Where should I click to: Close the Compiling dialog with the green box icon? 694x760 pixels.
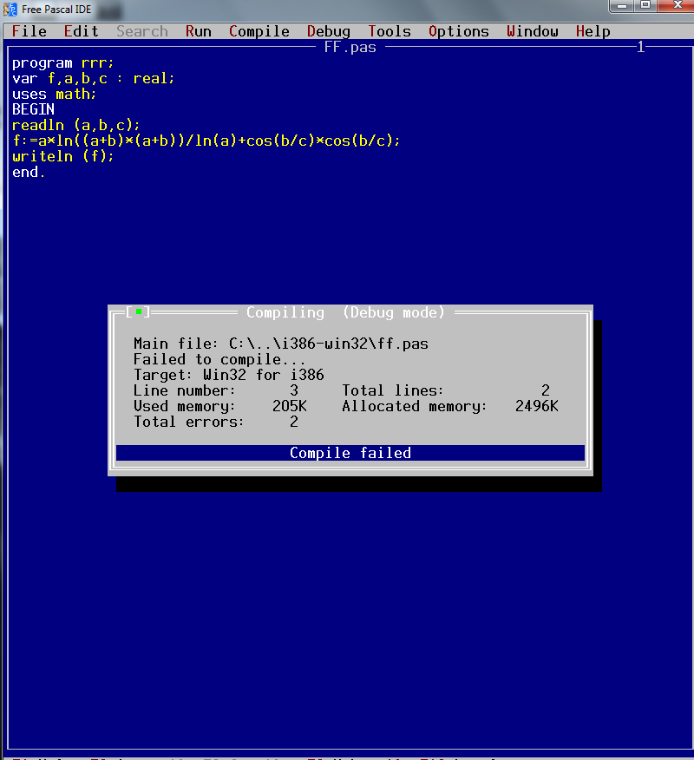138,312
